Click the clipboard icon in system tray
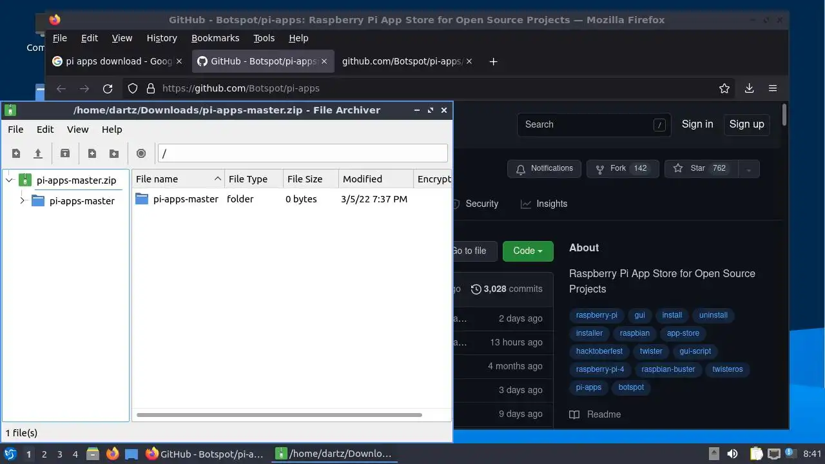 (756, 454)
